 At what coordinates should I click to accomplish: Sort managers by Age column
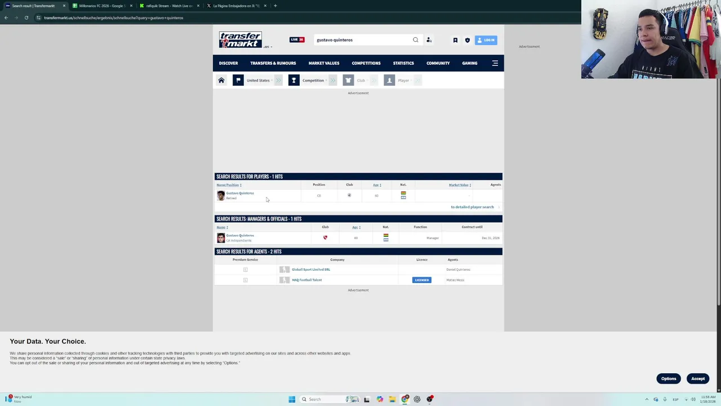(x=356, y=227)
